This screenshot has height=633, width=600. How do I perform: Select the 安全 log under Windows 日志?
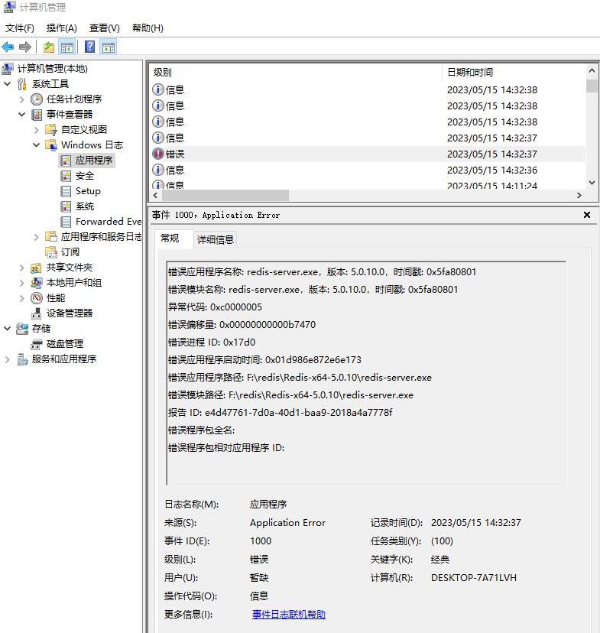pos(84,176)
